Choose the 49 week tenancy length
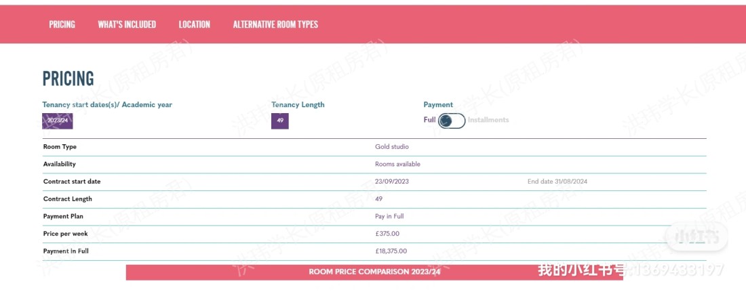This screenshot has height=294, width=746. point(280,121)
